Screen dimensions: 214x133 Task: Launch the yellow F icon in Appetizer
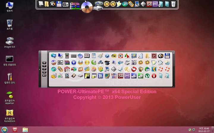(x=87, y=76)
